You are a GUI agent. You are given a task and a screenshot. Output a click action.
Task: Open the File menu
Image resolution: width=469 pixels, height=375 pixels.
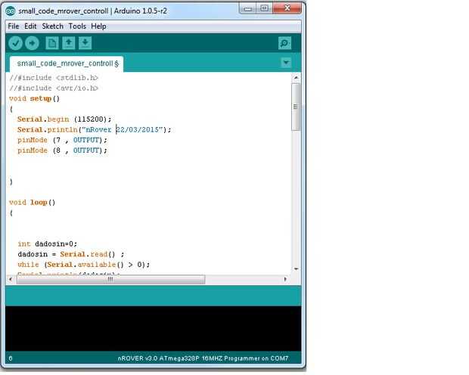(x=14, y=26)
